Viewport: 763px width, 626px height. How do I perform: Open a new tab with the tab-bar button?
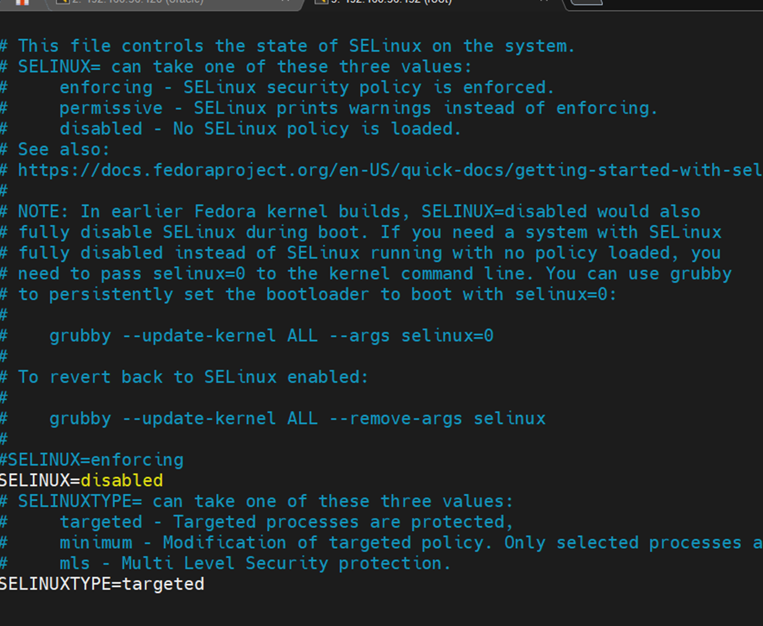coord(586,2)
